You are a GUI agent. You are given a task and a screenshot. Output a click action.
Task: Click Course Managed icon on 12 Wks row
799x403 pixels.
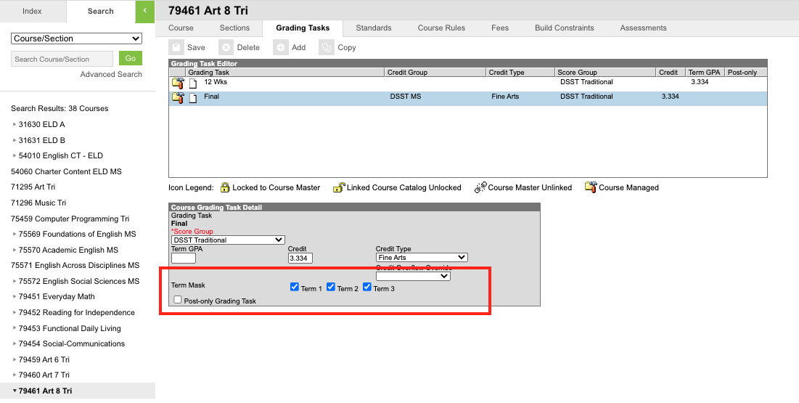(x=177, y=84)
